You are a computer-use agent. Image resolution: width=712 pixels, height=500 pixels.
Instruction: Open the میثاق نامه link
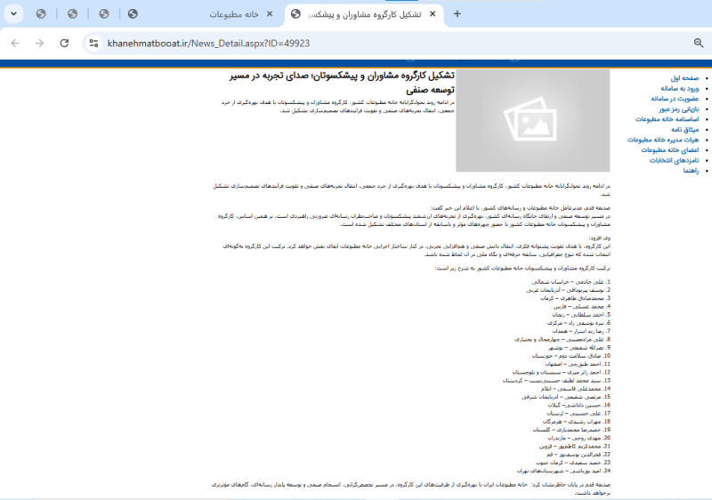click(x=685, y=130)
